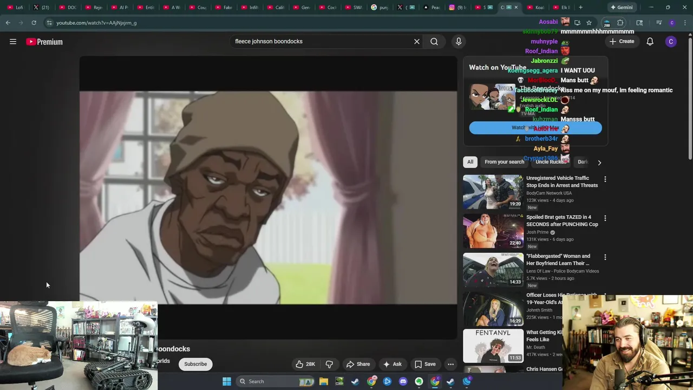Click the extension icon with 200 badge

click(x=606, y=23)
